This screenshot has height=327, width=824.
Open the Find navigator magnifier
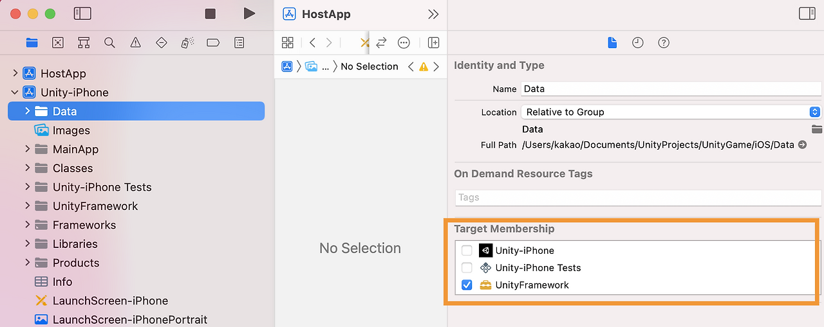[x=109, y=42]
